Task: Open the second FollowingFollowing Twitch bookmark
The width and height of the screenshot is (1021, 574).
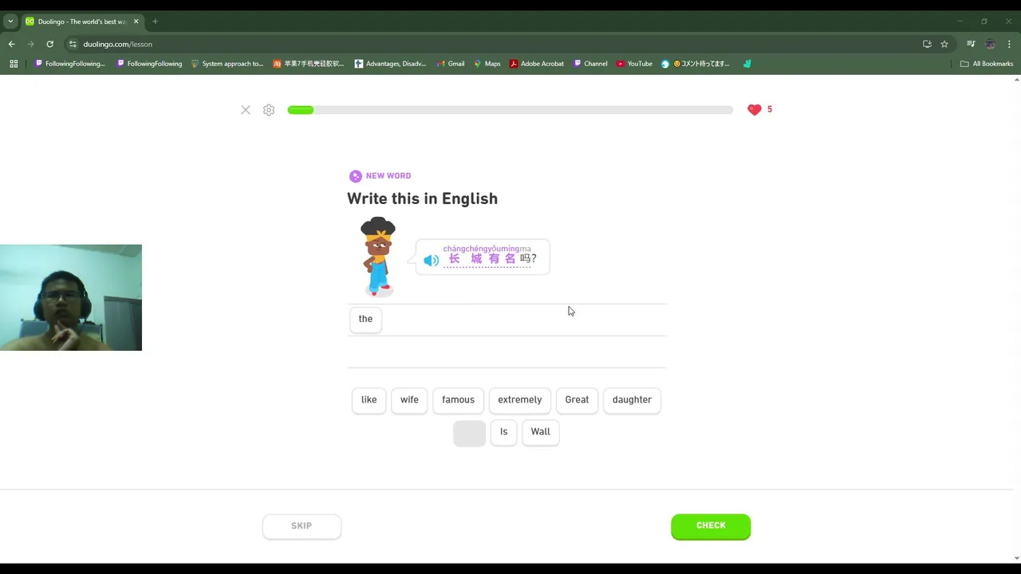Action: tap(149, 64)
